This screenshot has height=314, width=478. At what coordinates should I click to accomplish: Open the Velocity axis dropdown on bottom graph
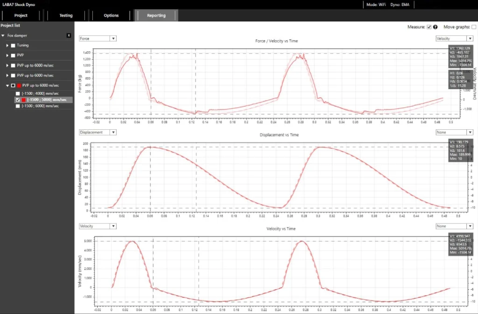click(x=98, y=226)
